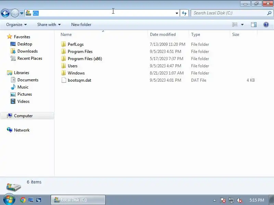Open the Action Center flag icon
Viewport: 274px width, 205px height.
(x=223, y=200)
